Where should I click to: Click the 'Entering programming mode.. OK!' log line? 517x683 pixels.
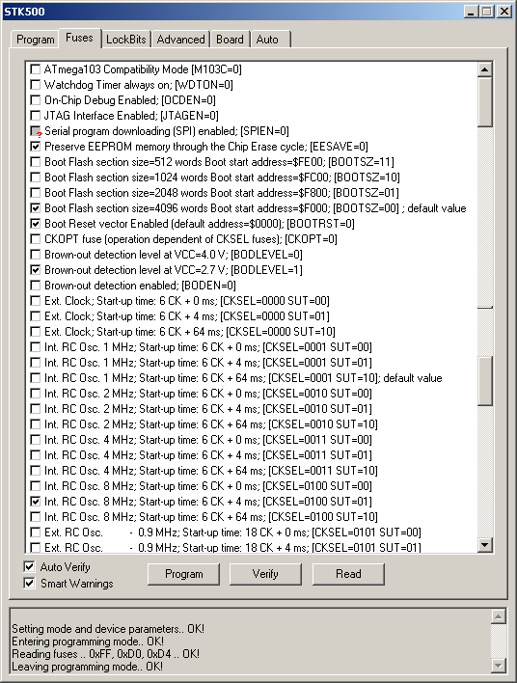[88, 642]
